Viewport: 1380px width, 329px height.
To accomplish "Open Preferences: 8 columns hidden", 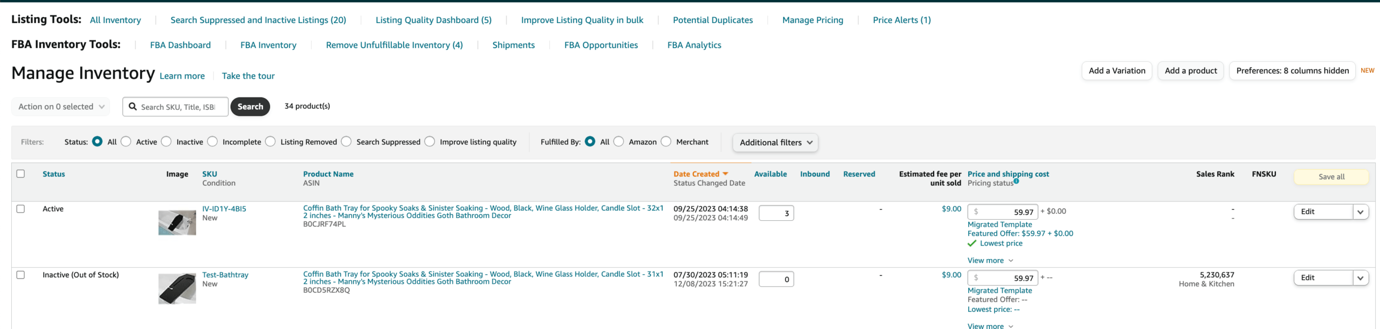I will pos(1292,71).
